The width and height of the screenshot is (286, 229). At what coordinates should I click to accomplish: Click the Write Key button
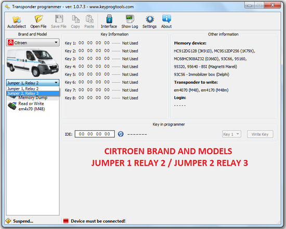pos(260,134)
